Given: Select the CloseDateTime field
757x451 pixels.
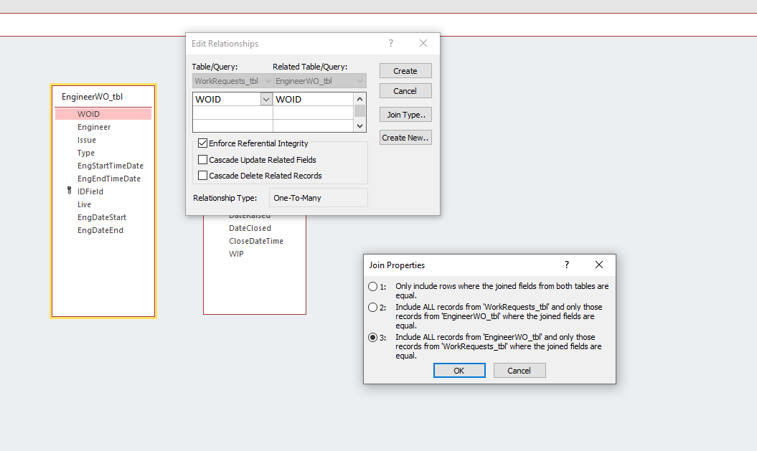Looking at the screenshot, I should [256, 241].
